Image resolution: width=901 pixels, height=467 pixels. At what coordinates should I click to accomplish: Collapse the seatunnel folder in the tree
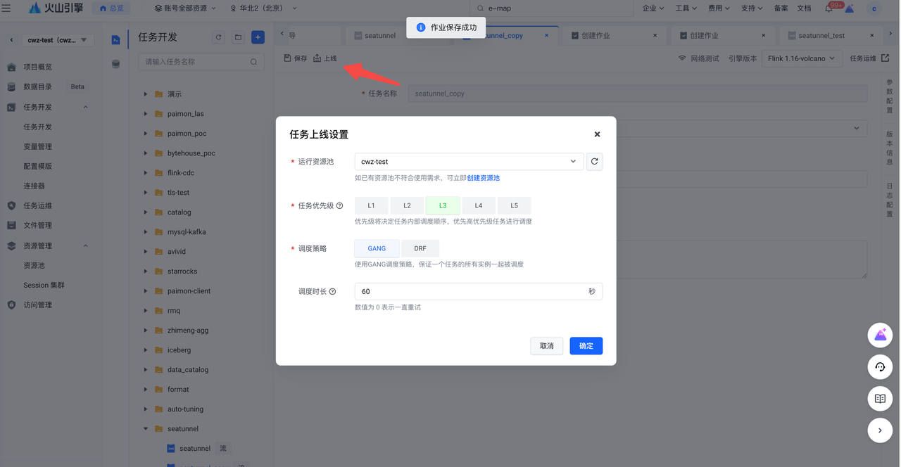click(x=146, y=428)
